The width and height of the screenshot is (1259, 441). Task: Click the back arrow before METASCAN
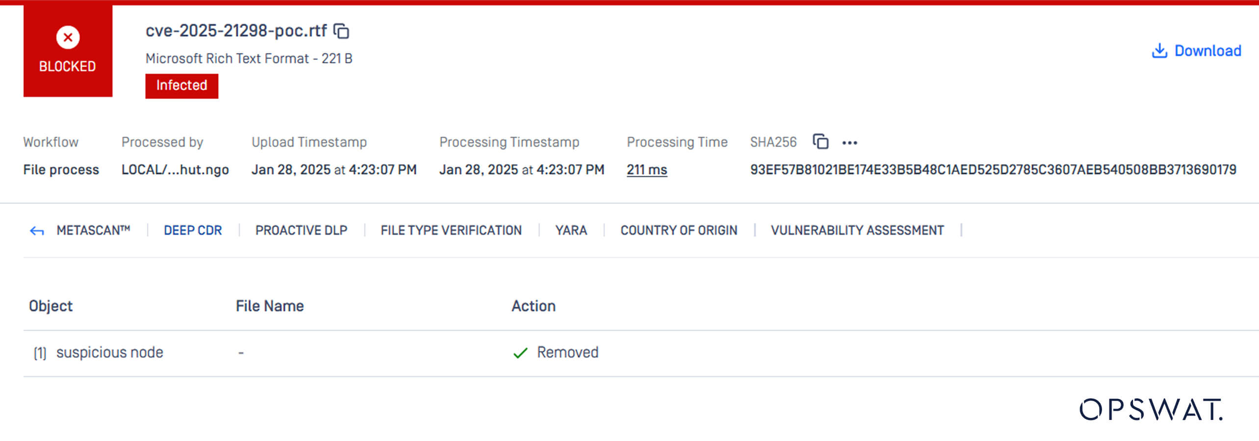pos(37,231)
